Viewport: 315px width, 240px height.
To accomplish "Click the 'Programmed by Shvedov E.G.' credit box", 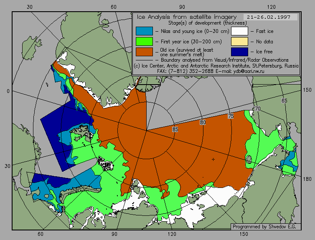I will pyautogui.click(x=266, y=227).
